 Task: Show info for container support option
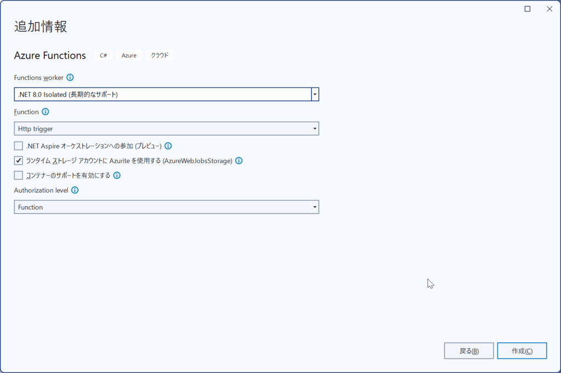[117, 176]
